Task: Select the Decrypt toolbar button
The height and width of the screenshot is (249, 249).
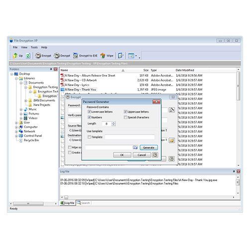Action: (x=62, y=56)
